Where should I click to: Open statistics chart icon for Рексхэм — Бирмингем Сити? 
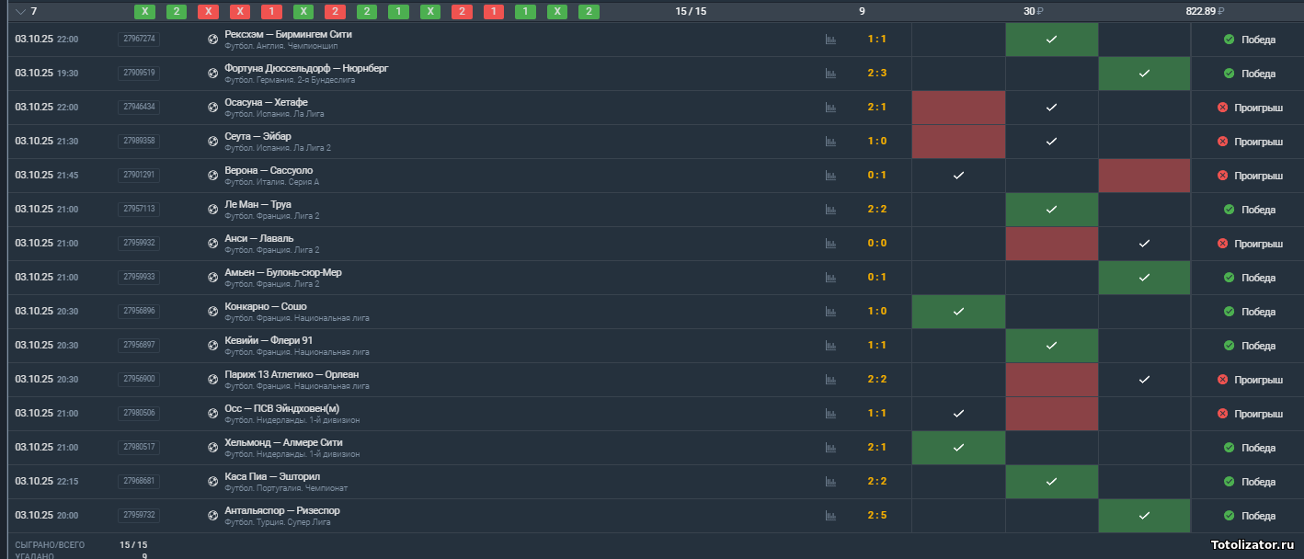click(x=830, y=40)
